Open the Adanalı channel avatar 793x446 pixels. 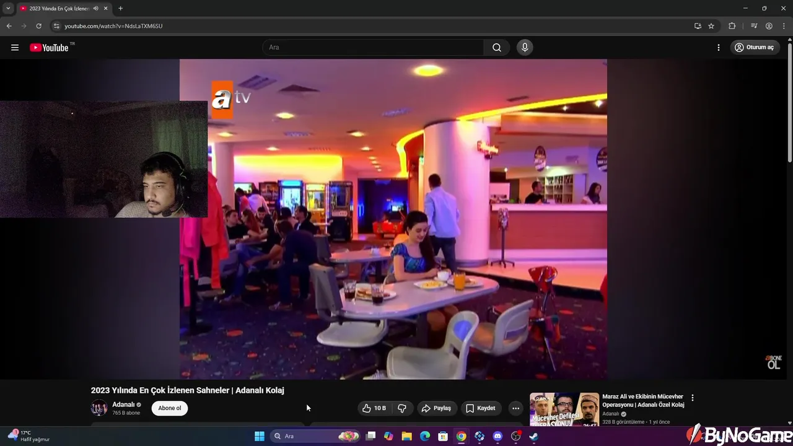tap(99, 408)
